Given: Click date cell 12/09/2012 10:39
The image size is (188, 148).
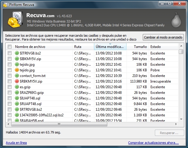Looking at the screenshot, I should (108, 75).
